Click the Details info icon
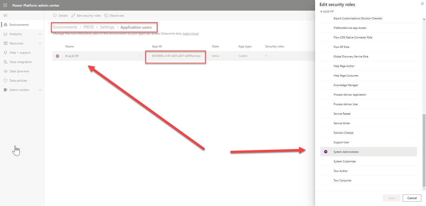The width and height of the screenshot is (426, 206). coord(55,16)
